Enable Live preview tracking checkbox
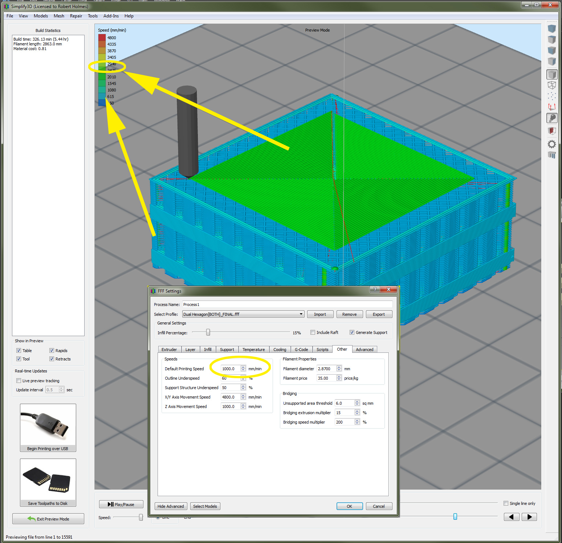This screenshot has height=543, width=562. tap(19, 381)
